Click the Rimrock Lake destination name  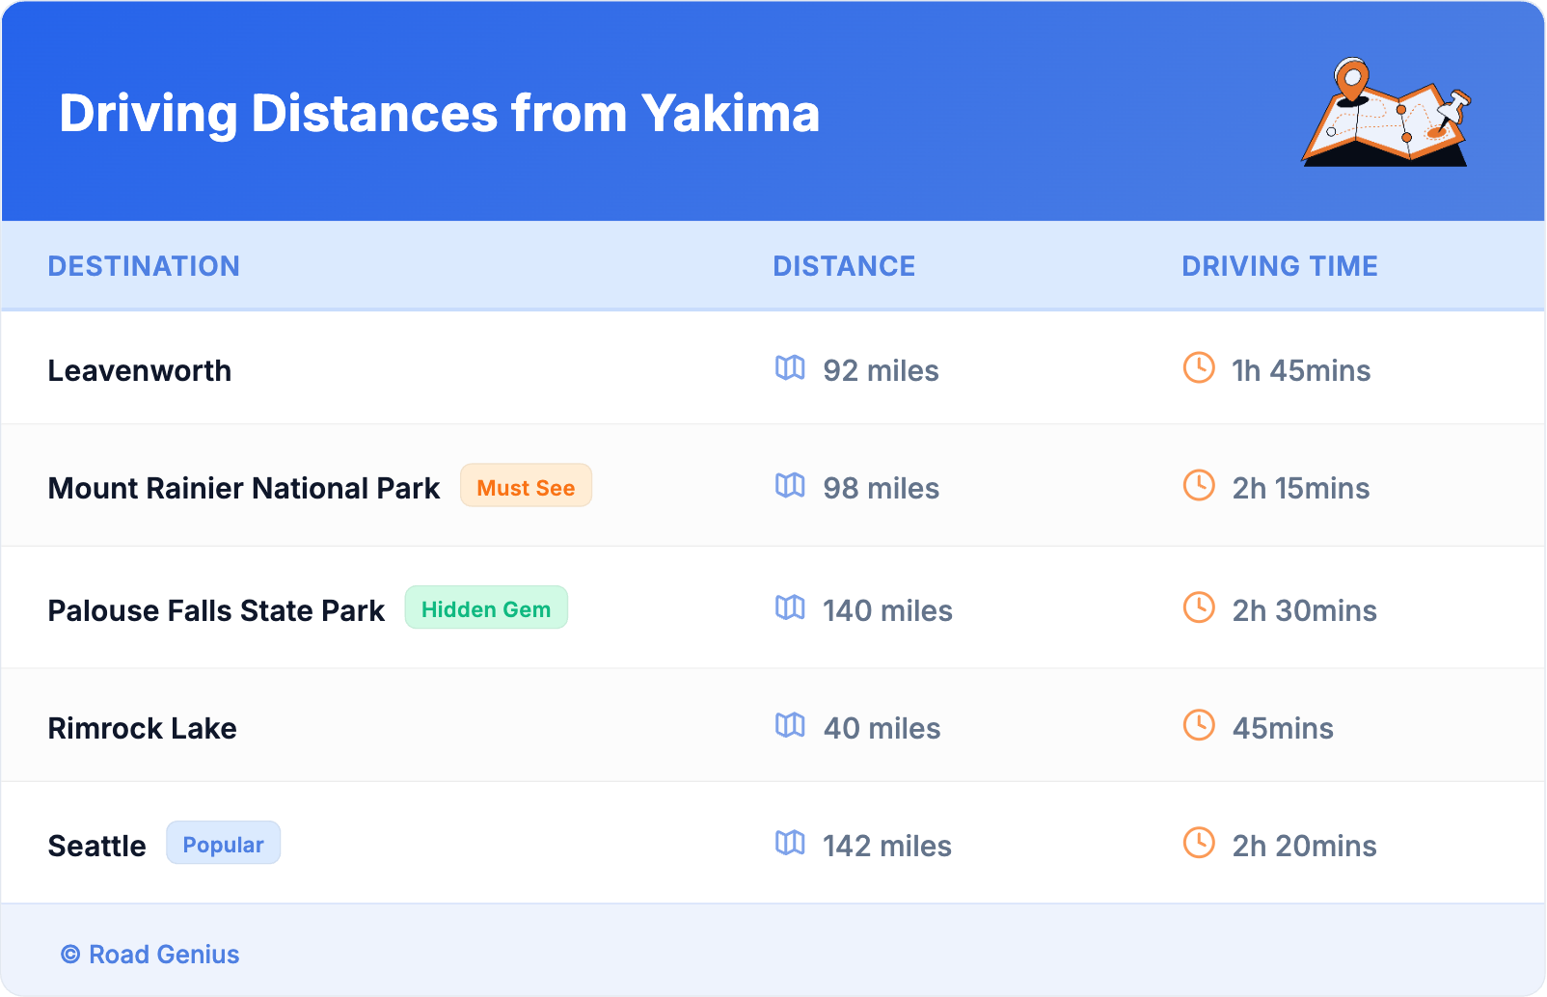tap(143, 729)
